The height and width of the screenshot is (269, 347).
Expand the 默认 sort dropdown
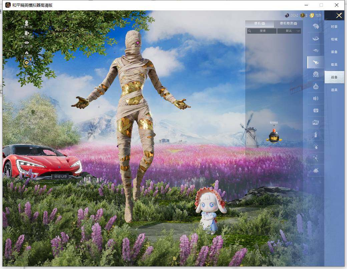[289, 31]
